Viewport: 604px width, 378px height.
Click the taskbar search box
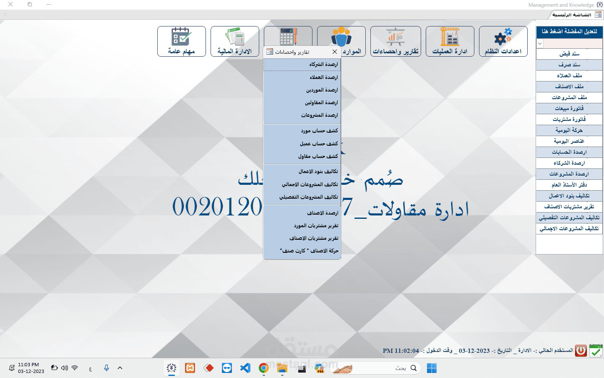[375, 368]
